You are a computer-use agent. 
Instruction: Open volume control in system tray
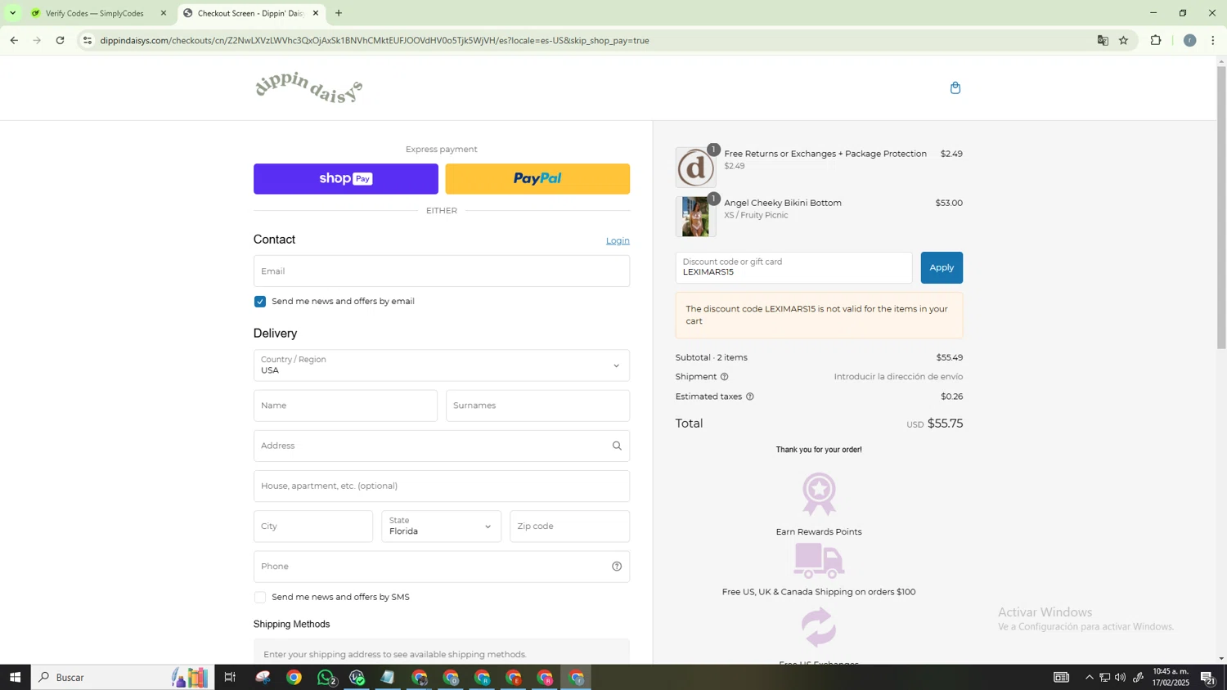click(1120, 677)
